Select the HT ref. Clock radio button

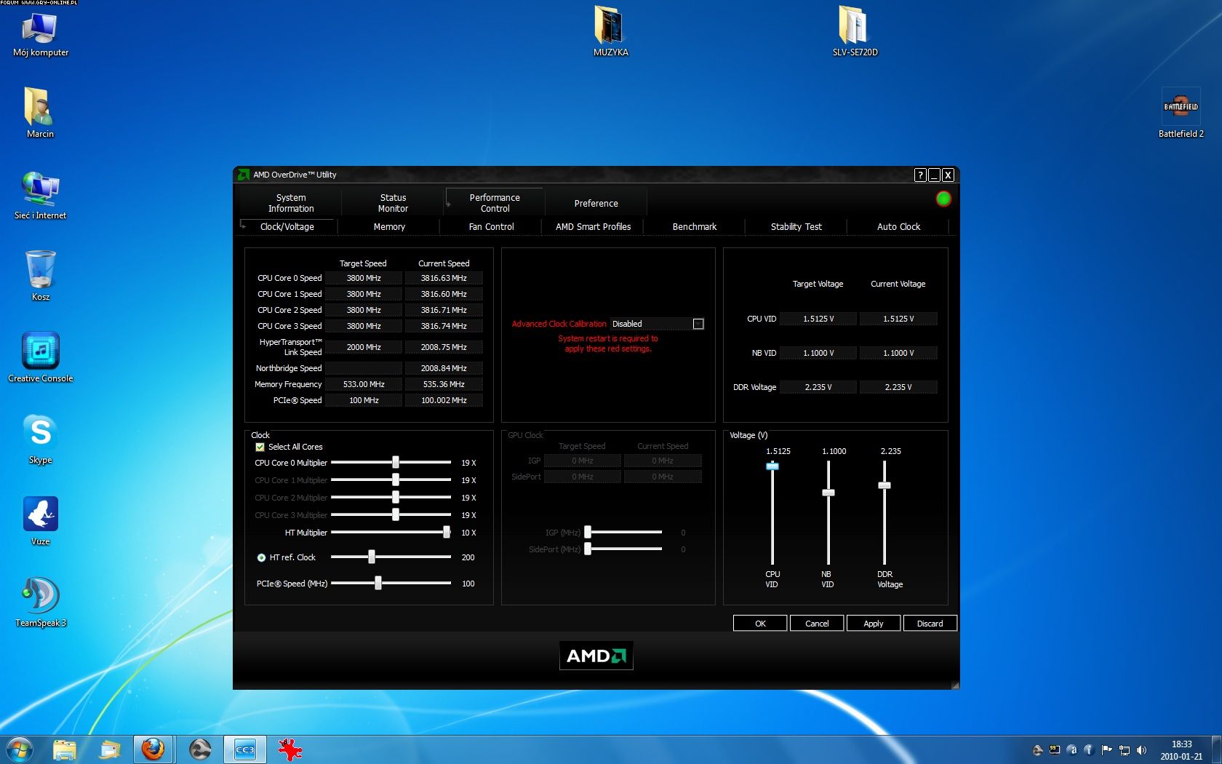(261, 557)
